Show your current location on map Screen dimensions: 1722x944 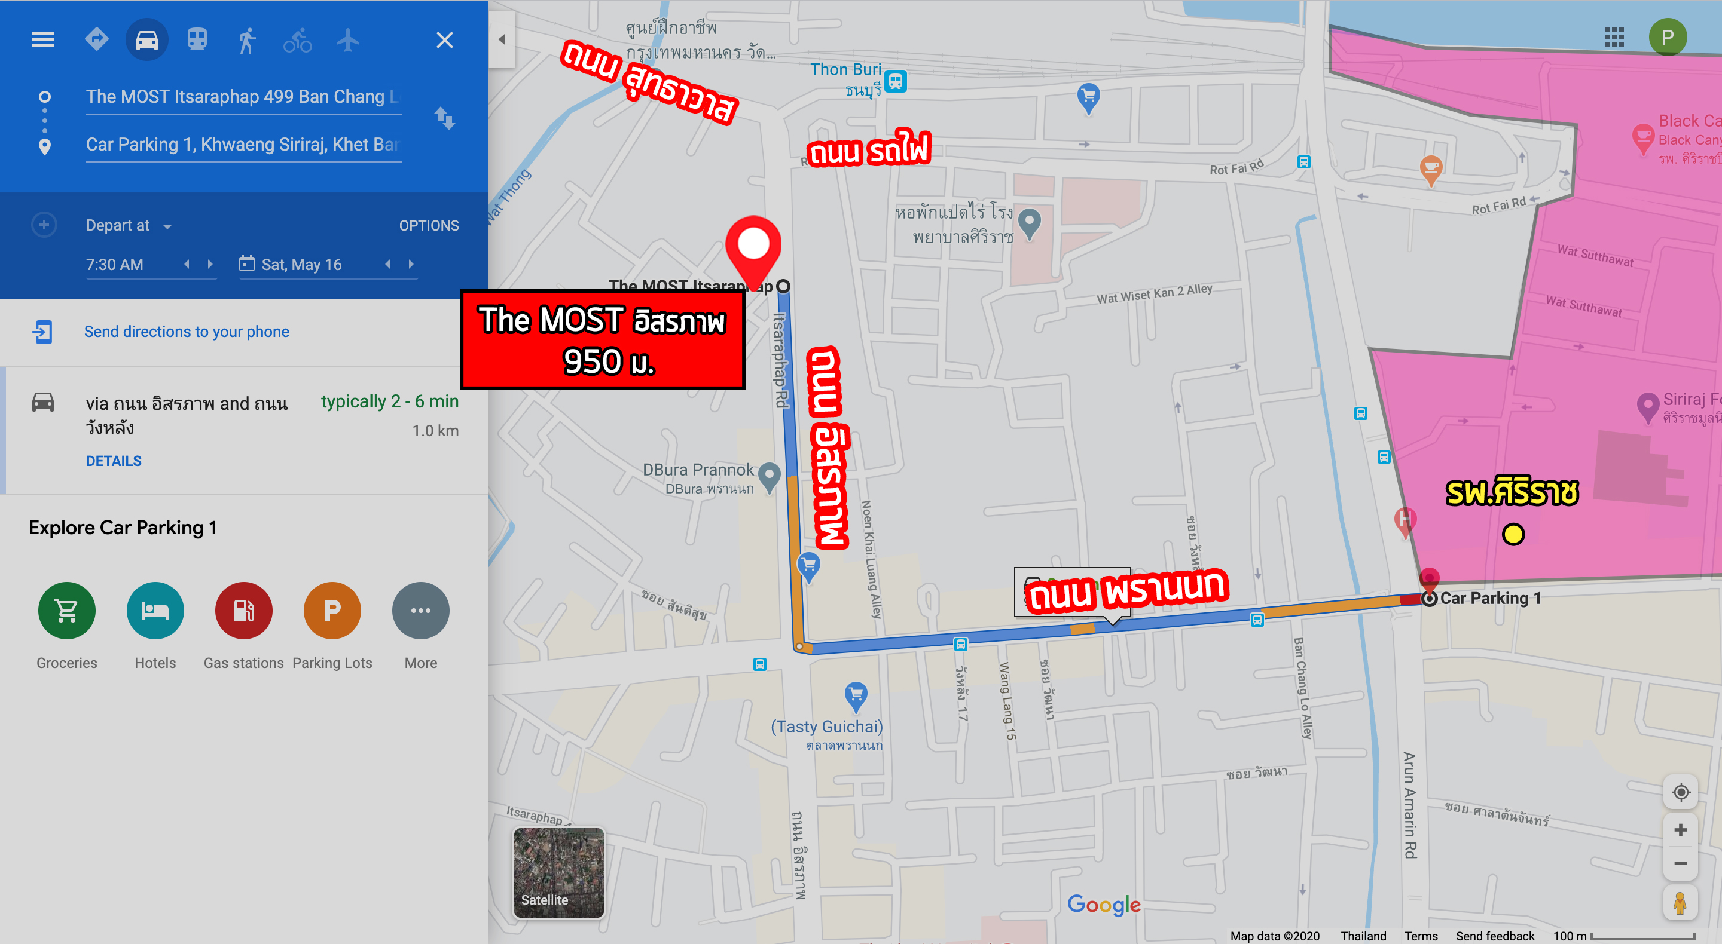click(x=1681, y=792)
